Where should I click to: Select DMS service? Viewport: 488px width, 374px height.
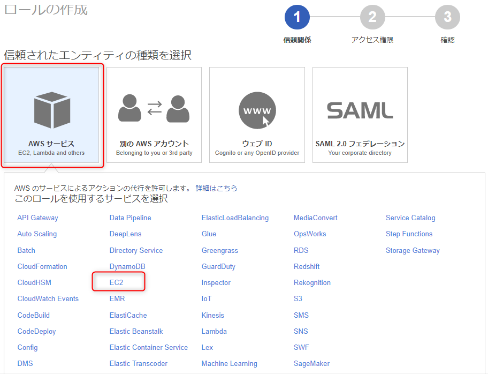[25, 364]
